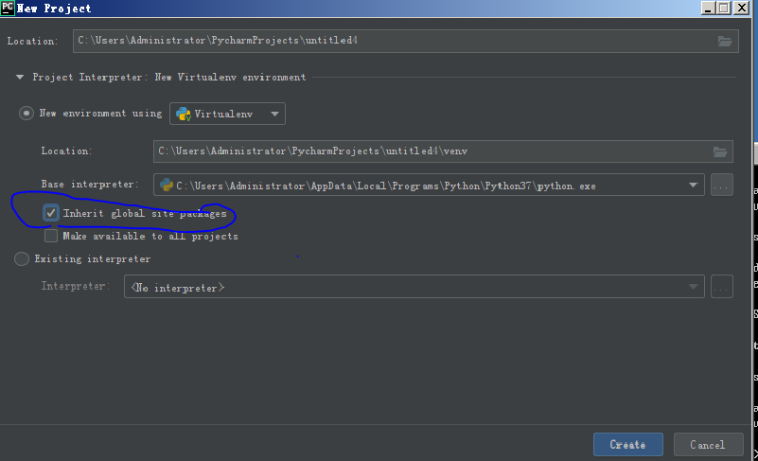Select Existing interpreter radio button
The image size is (758, 461).
point(22,258)
